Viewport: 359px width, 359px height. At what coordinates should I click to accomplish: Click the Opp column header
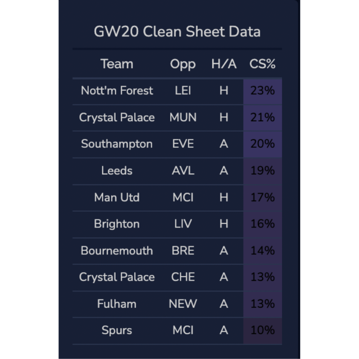click(x=183, y=64)
